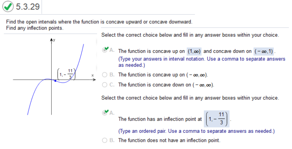The width and height of the screenshot is (292, 149).
Task: Click the green check on first choice A
Action: tap(106, 48)
